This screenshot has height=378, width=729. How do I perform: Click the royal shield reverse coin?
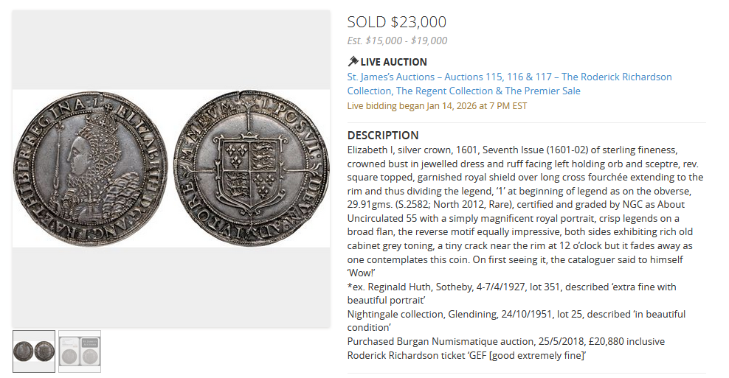(x=252, y=168)
